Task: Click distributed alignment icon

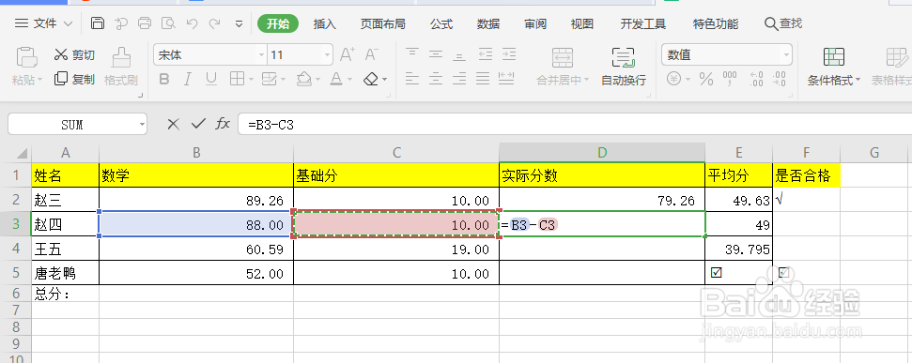Action: coord(506,79)
